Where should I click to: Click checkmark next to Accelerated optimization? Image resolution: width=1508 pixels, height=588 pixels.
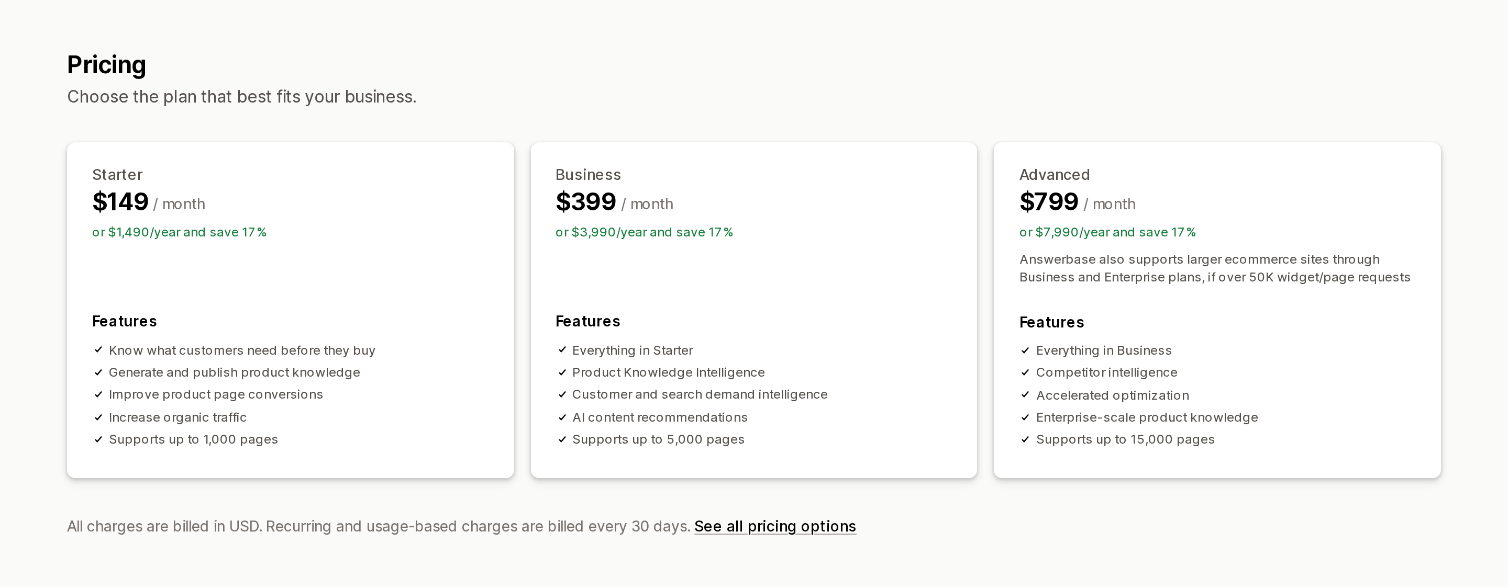1025,395
